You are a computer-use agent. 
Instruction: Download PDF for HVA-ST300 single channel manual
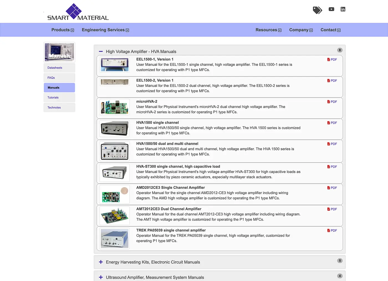(332, 167)
